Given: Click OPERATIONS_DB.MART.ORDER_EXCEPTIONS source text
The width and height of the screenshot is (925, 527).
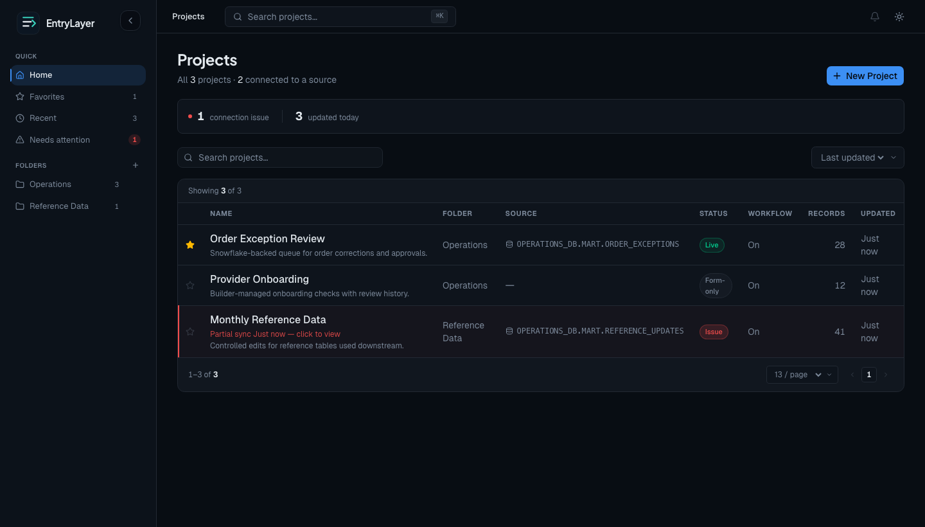Looking at the screenshot, I should [x=597, y=244].
